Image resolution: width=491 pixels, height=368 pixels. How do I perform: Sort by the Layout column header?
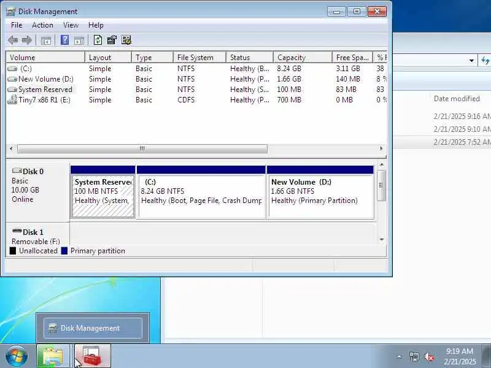tap(109, 58)
